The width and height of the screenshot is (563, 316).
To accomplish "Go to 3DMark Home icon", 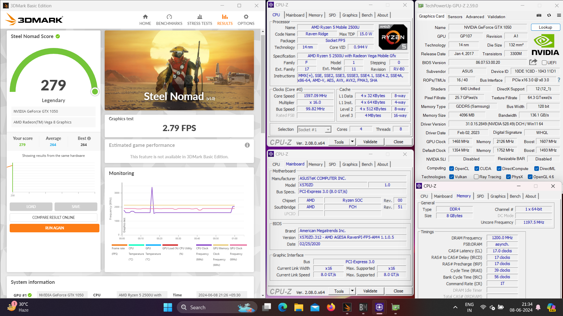I will point(145,17).
